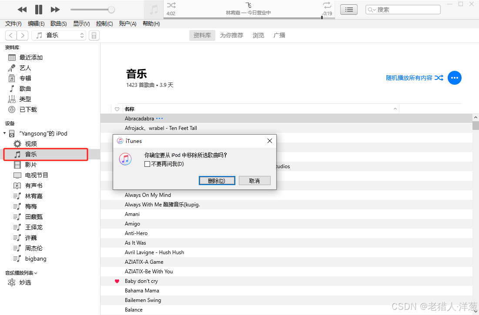Open the 账户(A) menu
Image resolution: width=479 pixels, height=315 pixels.
128,23
